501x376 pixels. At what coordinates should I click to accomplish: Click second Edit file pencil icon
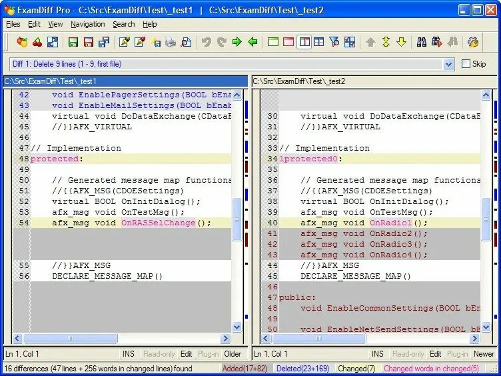[140, 42]
